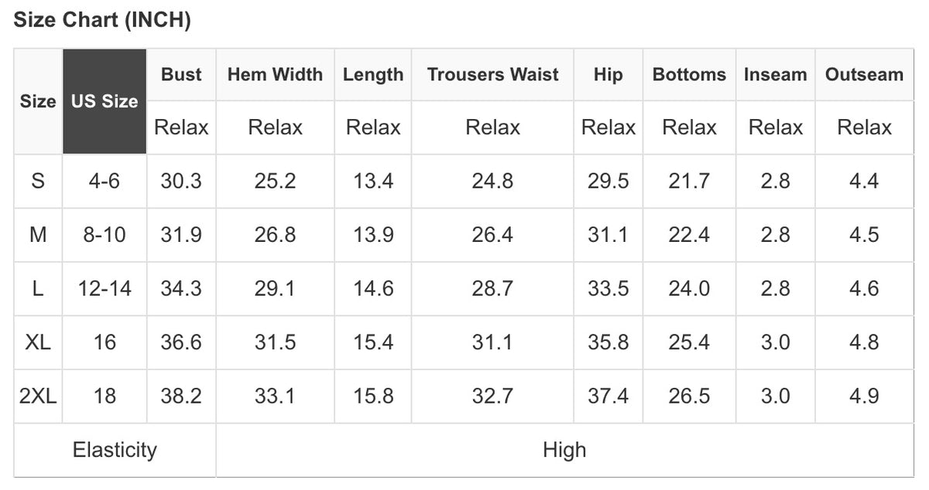Image resolution: width=929 pixels, height=490 pixels.
Task: Select the Trousers Waist header
Action: tap(492, 75)
